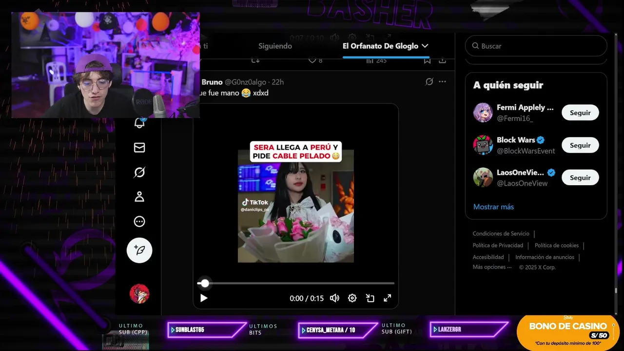This screenshot has height=351, width=624.
Task: Play the video in Bruno's post
Action: coord(204,298)
